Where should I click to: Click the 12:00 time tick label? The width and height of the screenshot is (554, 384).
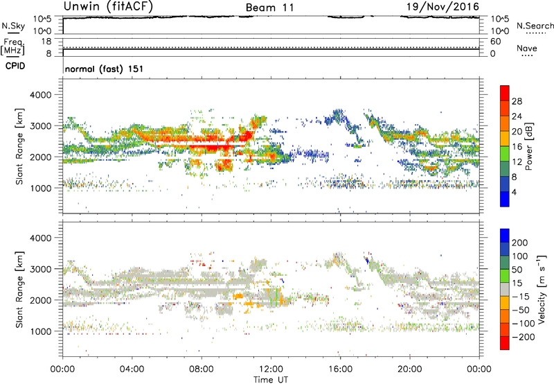271,369
